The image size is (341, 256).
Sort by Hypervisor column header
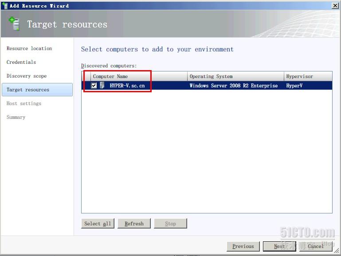pyautogui.click(x=308, y=76)
